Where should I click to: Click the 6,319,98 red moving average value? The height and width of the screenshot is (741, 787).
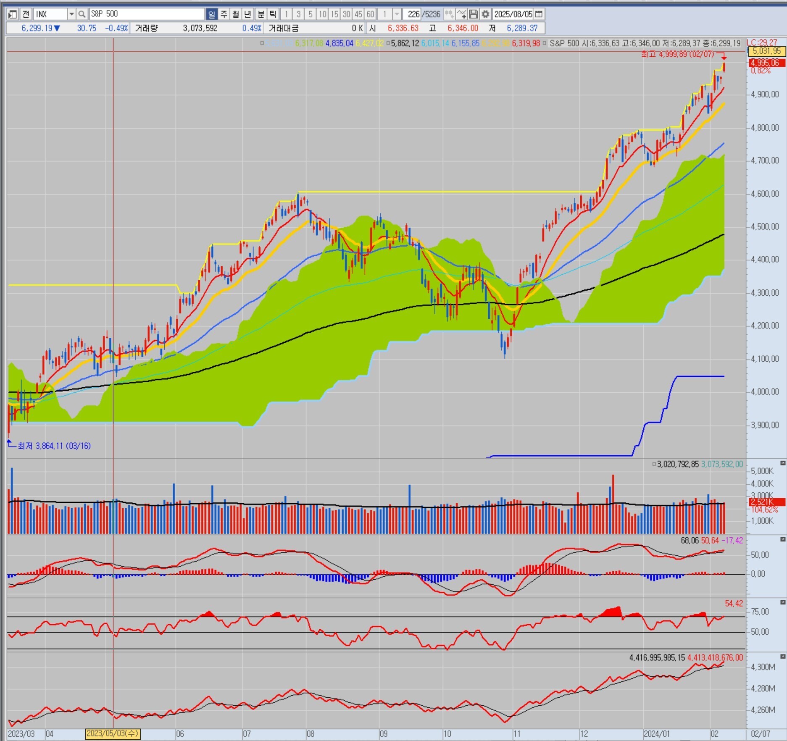526,43
